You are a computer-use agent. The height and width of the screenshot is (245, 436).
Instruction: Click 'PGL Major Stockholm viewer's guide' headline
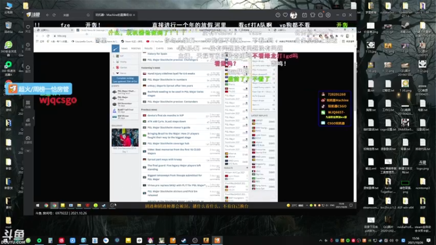[169, 127]
